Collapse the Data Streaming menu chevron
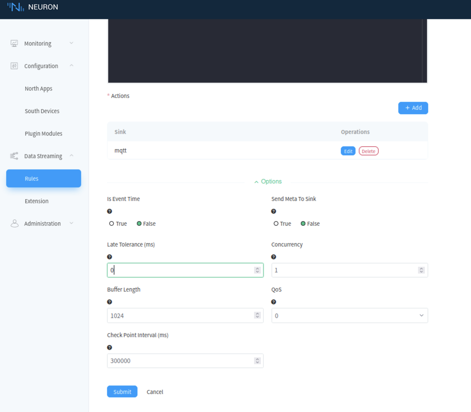The width and height of the screenshot is (471, 412). pyautogui.click(x=72, y=156)
